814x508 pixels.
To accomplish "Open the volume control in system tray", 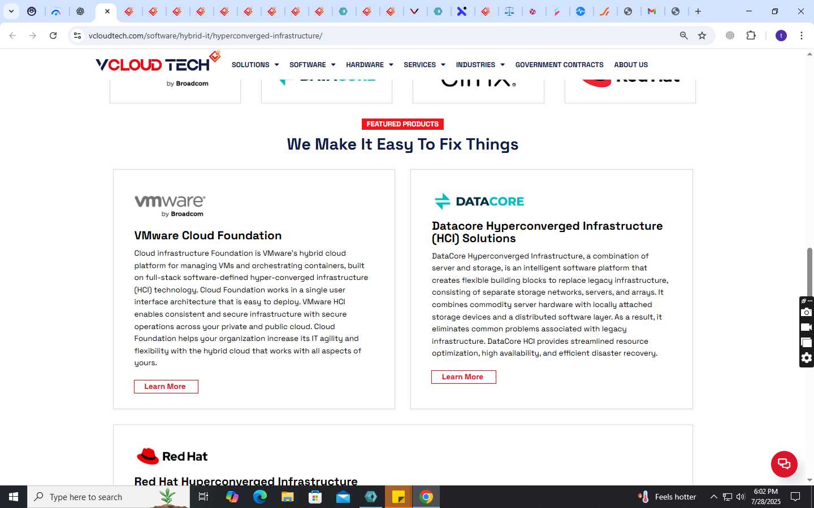I will point(741,497).
